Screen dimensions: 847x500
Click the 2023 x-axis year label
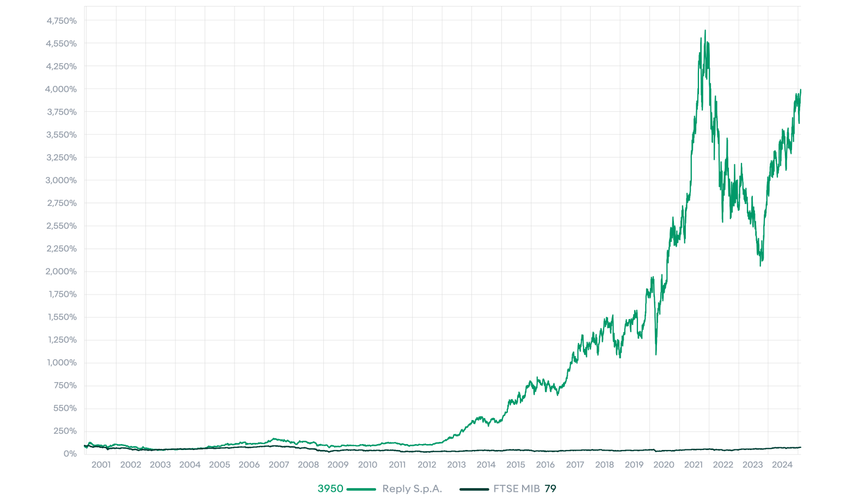click(753, 465)
